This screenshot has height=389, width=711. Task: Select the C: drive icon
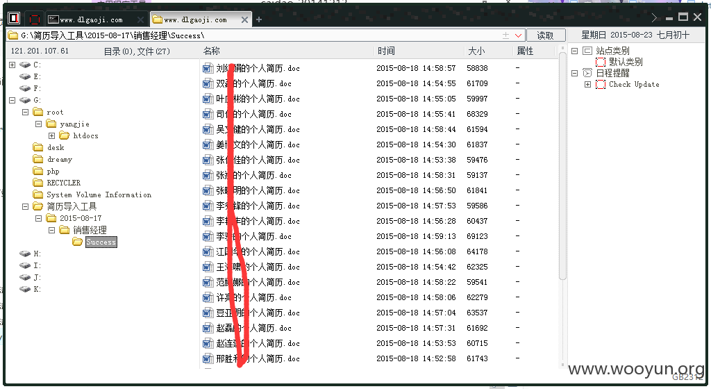coord(25,65)
